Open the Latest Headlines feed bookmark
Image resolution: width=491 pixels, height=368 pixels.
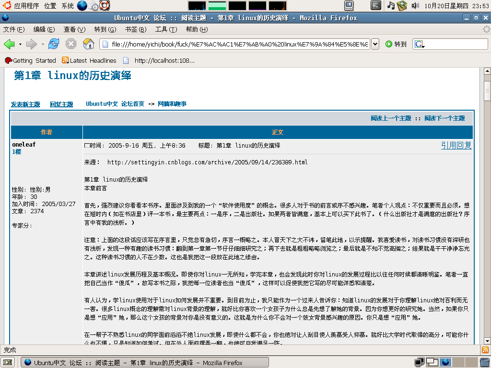tap(89, 60)
